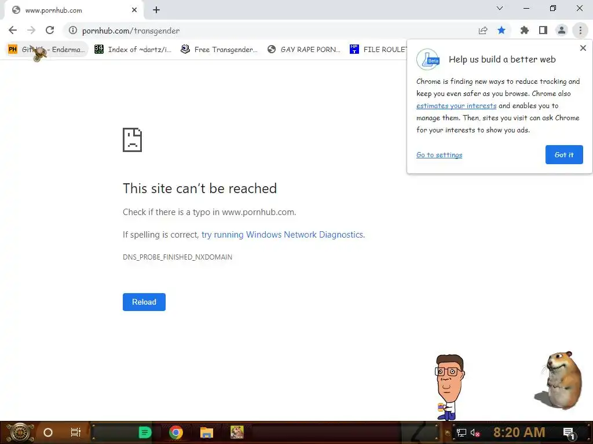Open the hamster box app on taskbar

tap(237, 432)
